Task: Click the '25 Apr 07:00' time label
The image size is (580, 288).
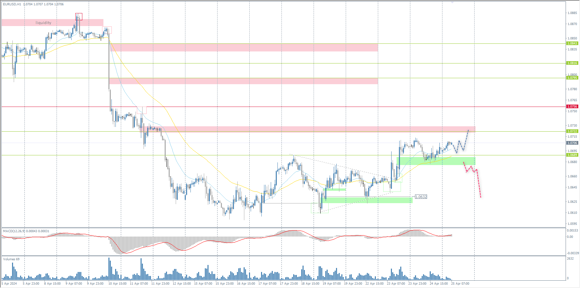Action: (460, 284)
